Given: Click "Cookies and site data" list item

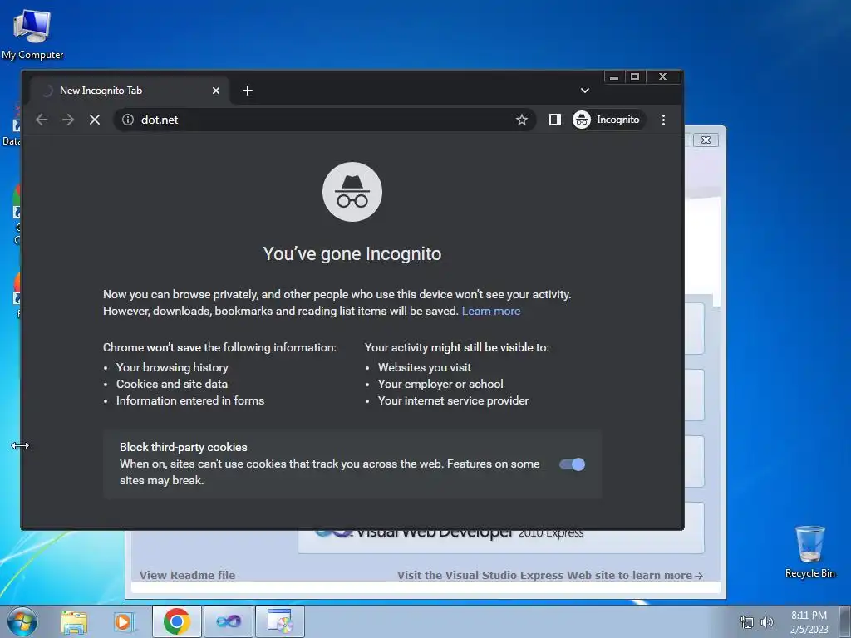Looking at the screenshot, I should (x=172, y=384).
